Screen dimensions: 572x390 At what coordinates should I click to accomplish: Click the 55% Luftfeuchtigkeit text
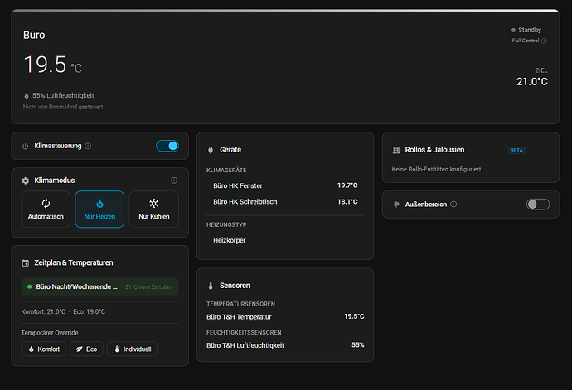pyautogui.click(x=63, y=95)
